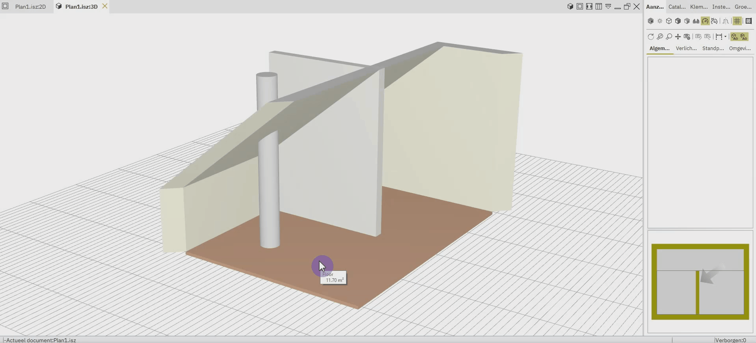Click the sun lighting icon
Viewport: 756px width, 343px height.
(660, 21)
